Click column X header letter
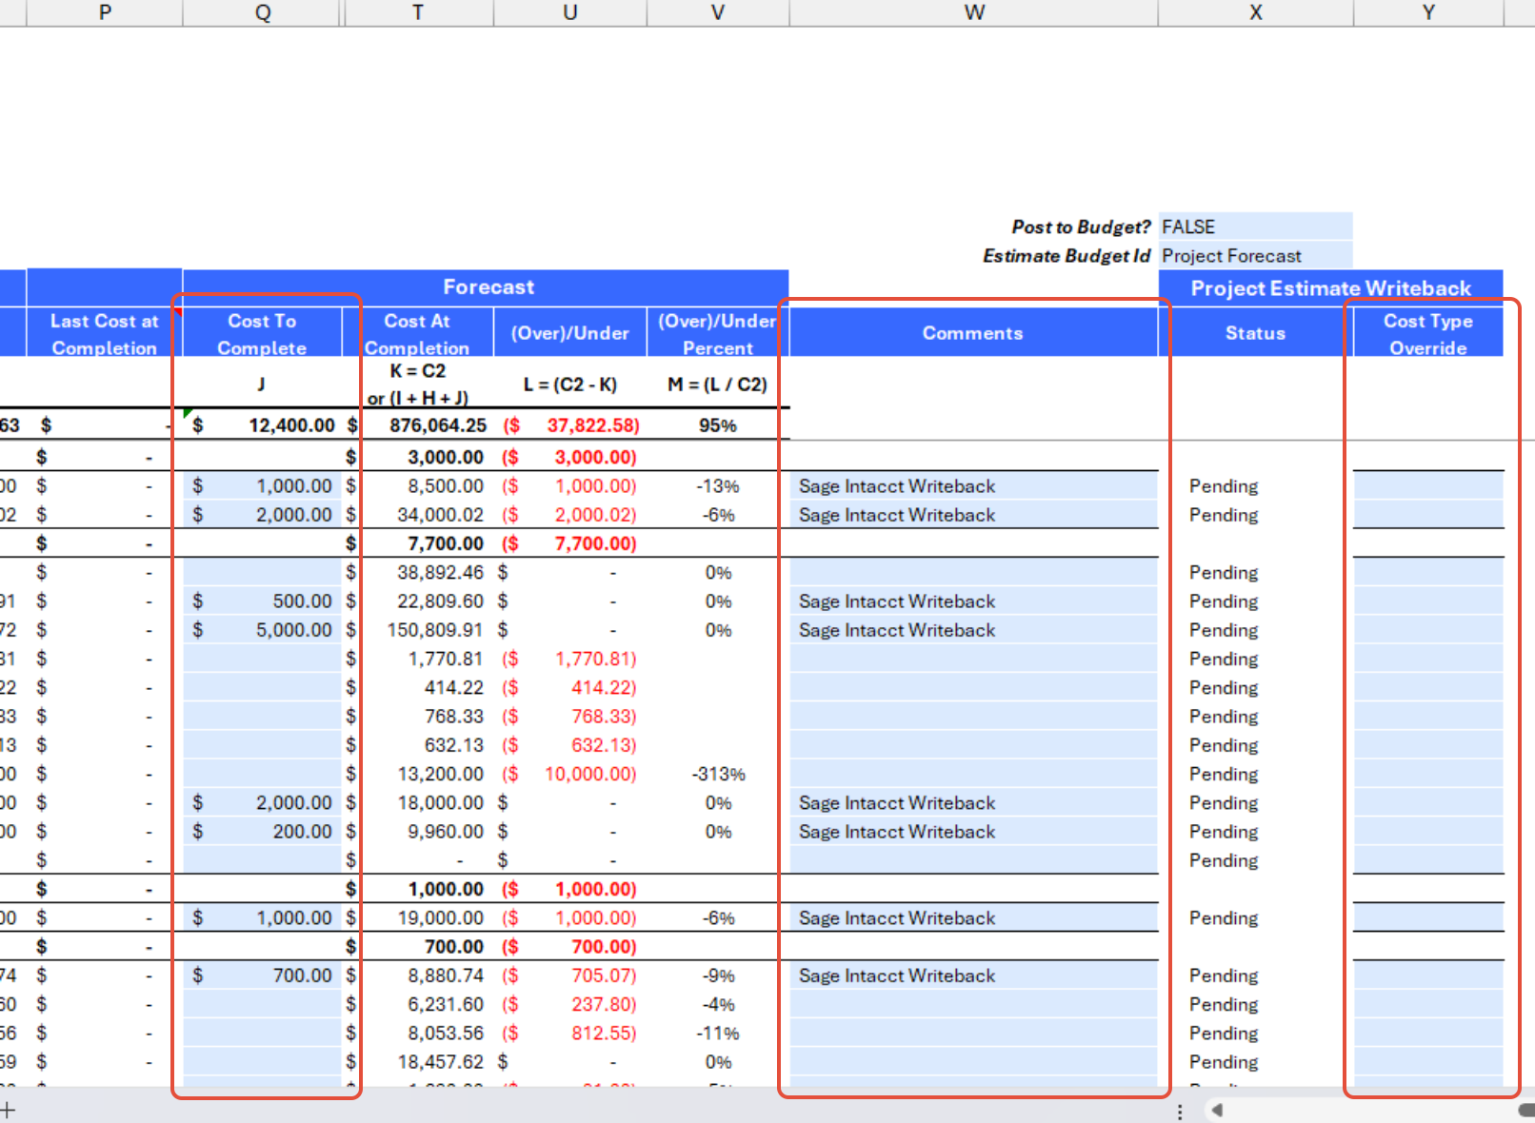 click(1256, 12)
